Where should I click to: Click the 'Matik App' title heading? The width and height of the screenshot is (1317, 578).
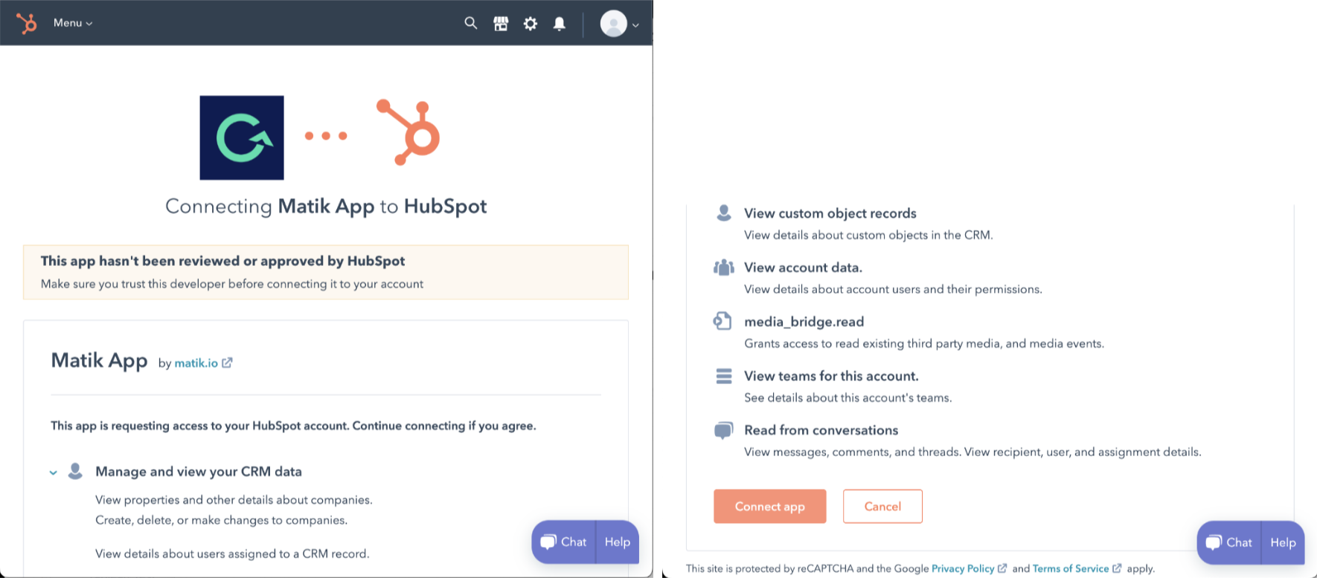[99, 361]
